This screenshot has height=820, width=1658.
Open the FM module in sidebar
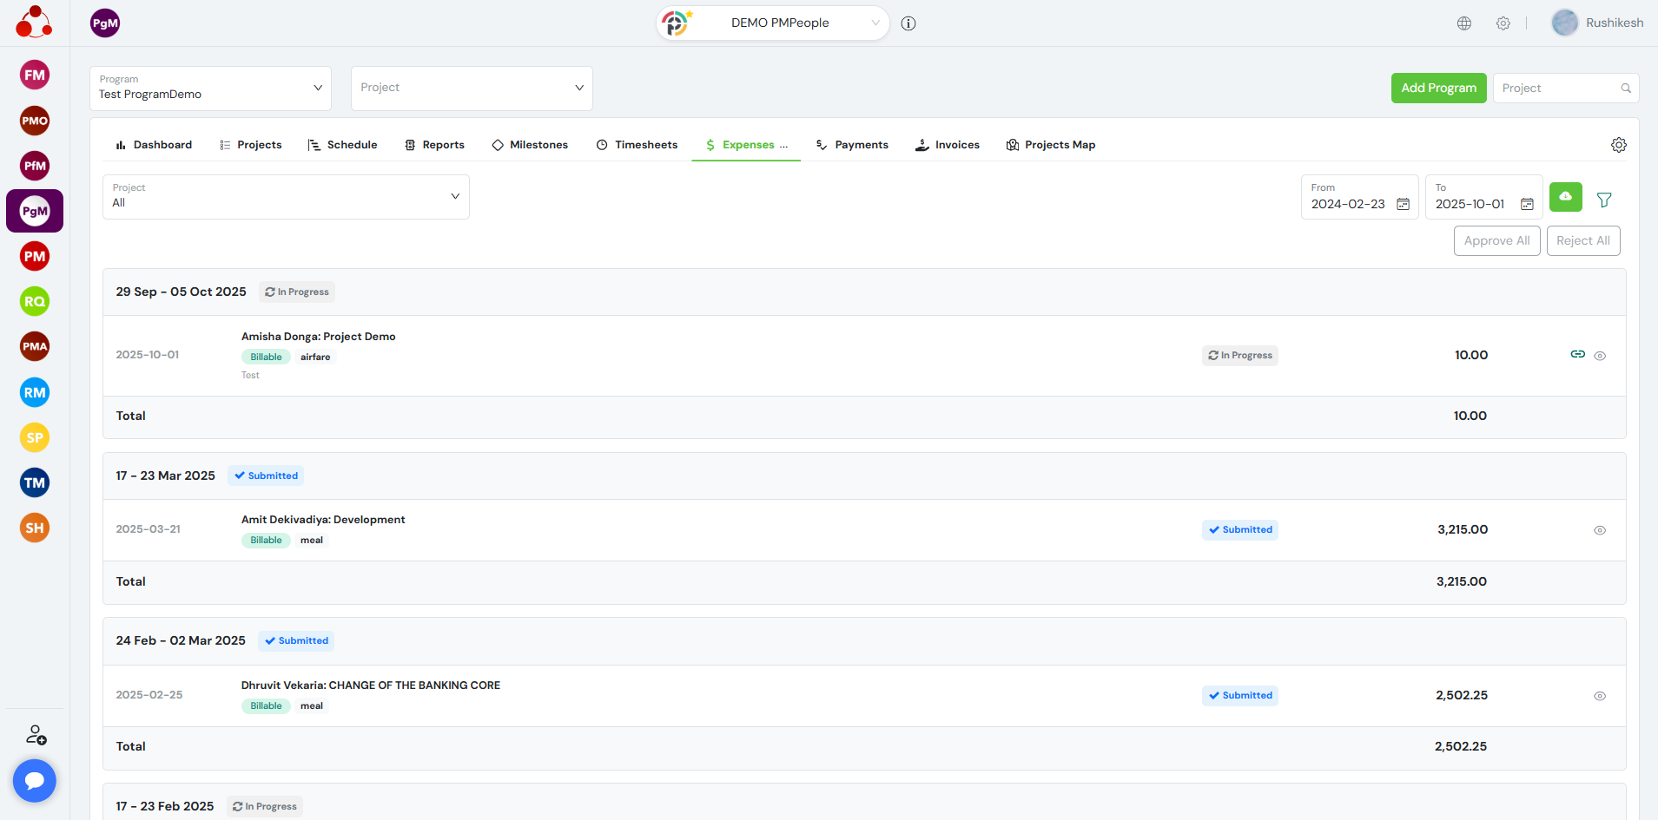coord(35,75)
